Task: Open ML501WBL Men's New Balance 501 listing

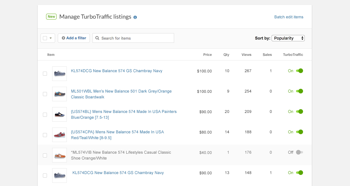Action: (x=121, y=94)
